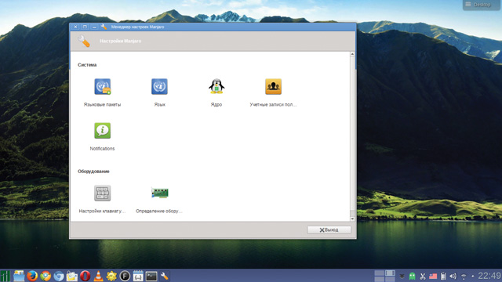This screenshot has height=282, width=502.
Task: Launch the file manager from taskbar
Action: [x=19, y=276]
